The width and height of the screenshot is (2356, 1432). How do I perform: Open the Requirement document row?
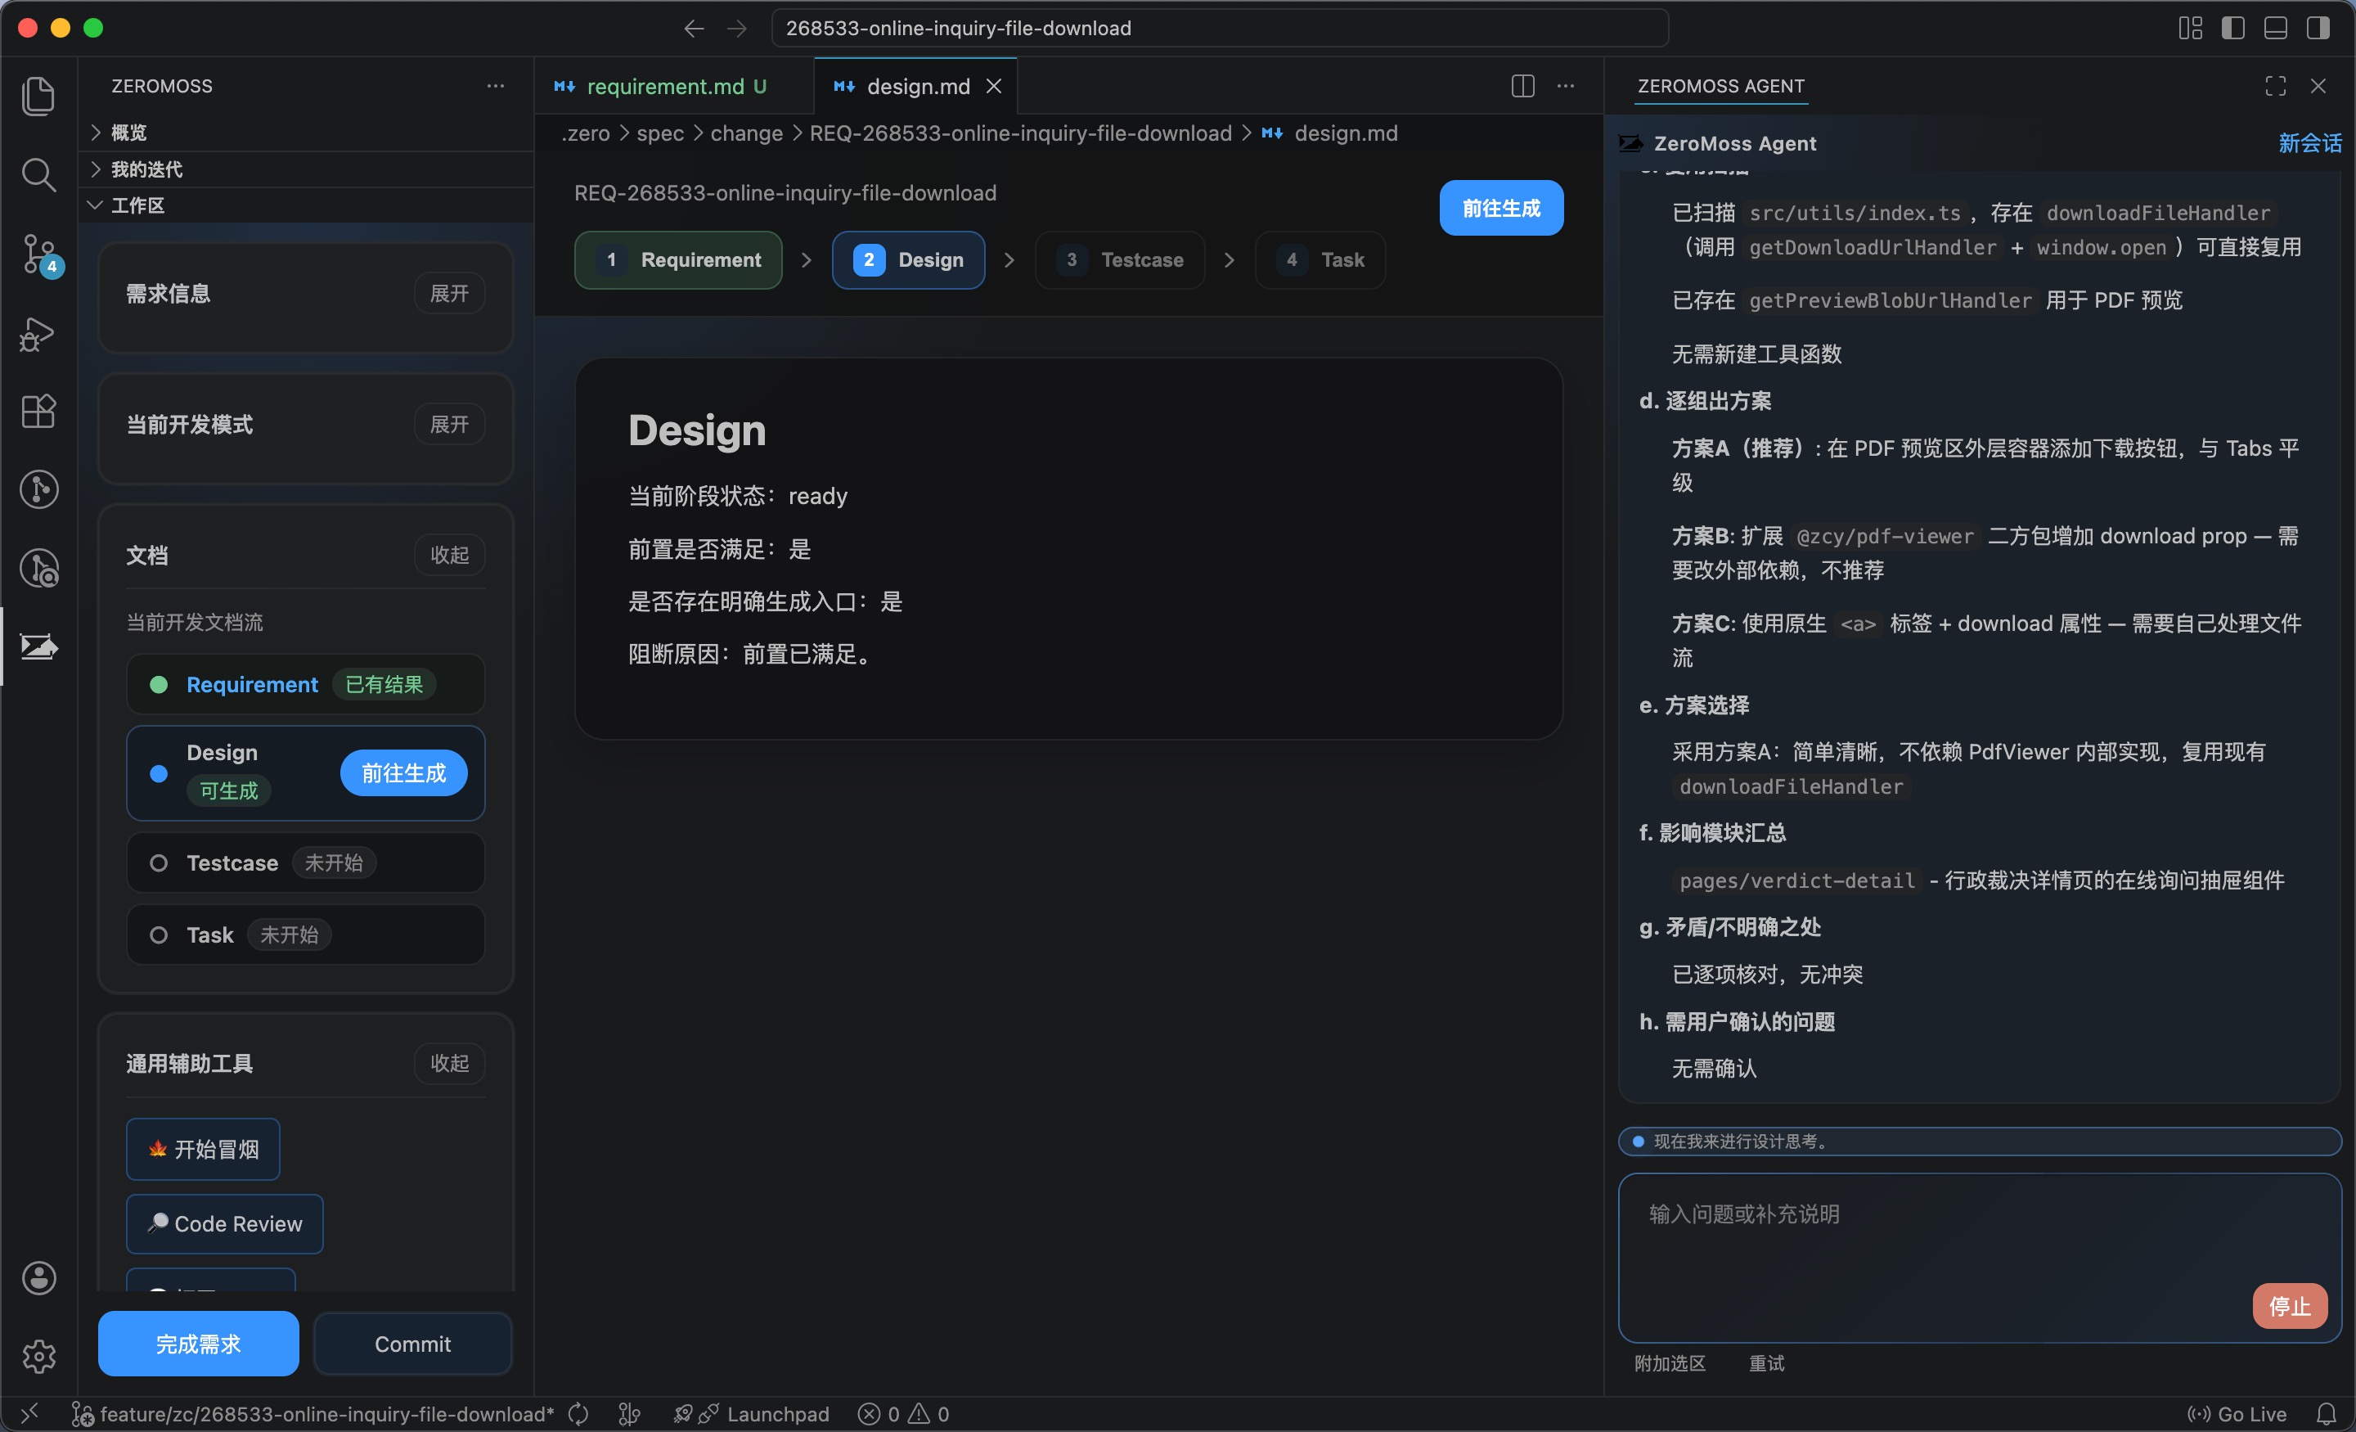coord(306,684)
